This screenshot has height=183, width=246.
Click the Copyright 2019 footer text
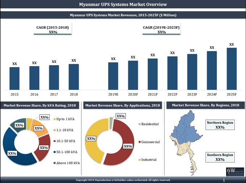click(123, 180)
